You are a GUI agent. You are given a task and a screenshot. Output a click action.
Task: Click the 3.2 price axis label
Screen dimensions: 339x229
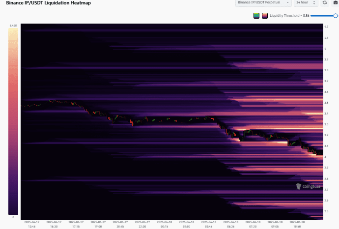point(326,135)
